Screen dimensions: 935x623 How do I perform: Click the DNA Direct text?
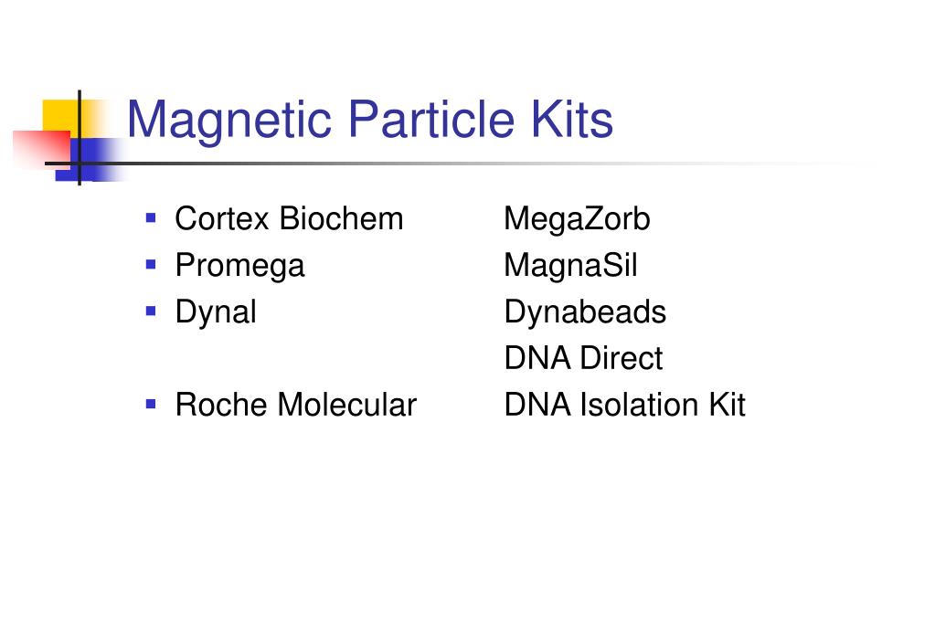[x=583, y=358]
